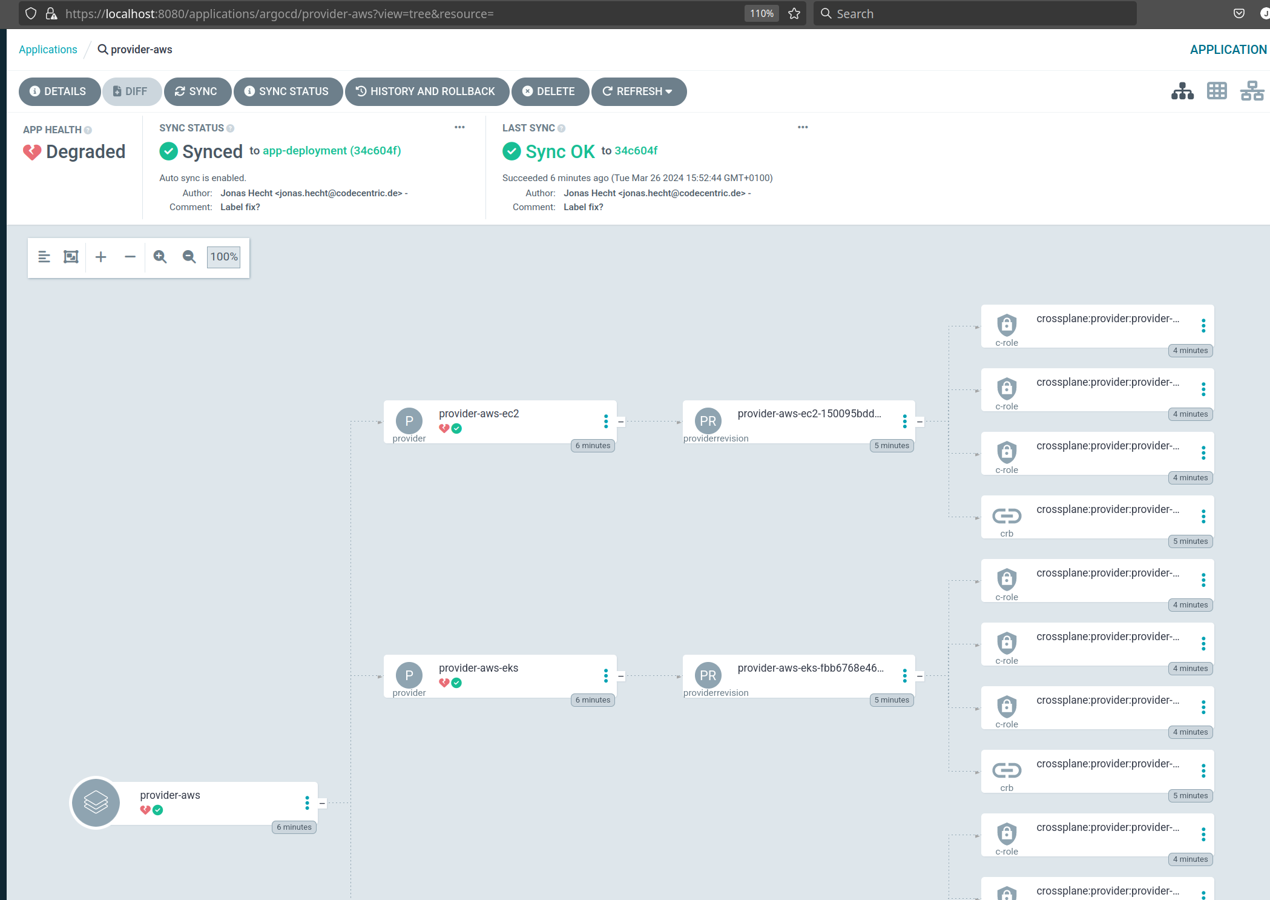Click the zoom in magnifier icon

[x=160, y=257]
